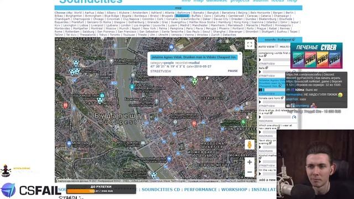Screen dimensions: 354x199
Task: Play the Alcohol sound entry
Action: tap(260, 162)
